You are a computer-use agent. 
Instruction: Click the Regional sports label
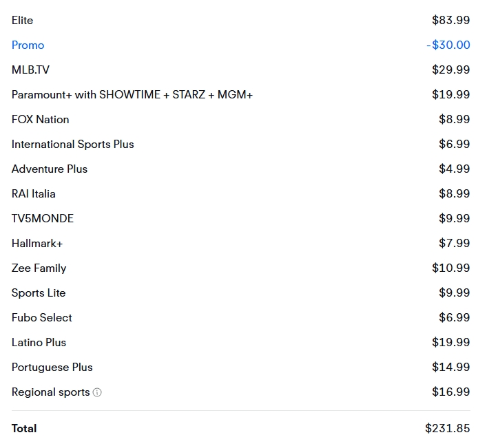50,392
